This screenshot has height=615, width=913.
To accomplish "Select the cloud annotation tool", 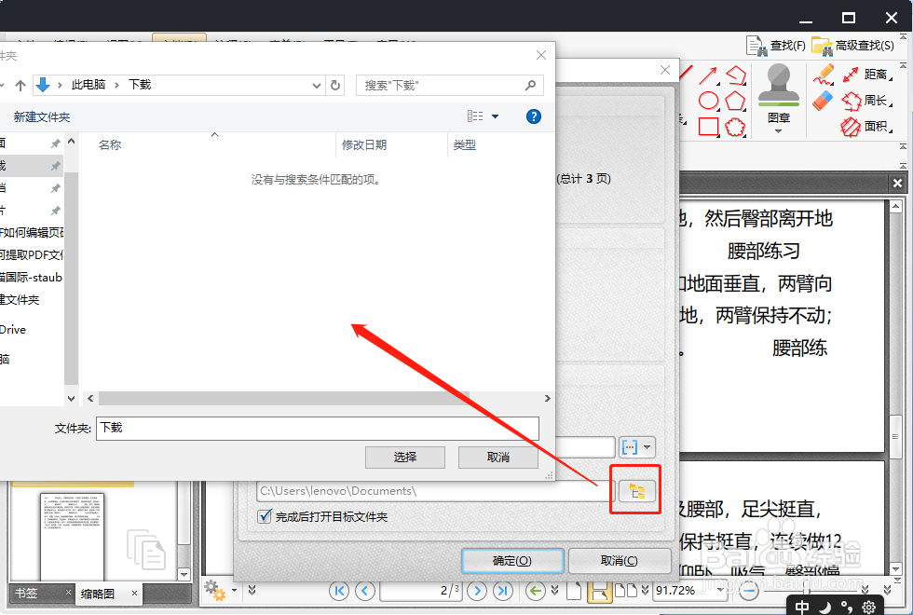I will [x=736, y=126].
